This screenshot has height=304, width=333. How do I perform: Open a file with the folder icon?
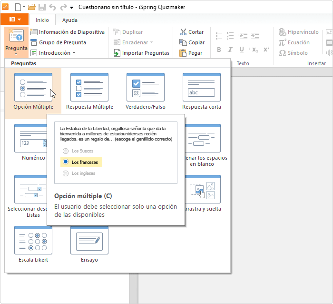click(x=32, y=7)
